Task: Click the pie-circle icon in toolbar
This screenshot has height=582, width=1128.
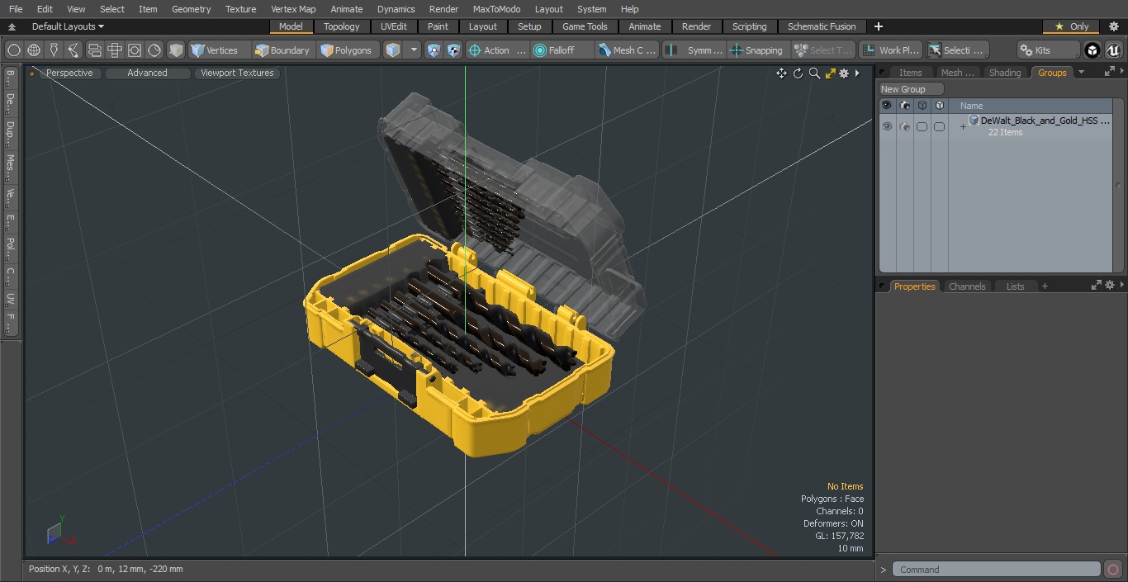Action: coord(154,50)
